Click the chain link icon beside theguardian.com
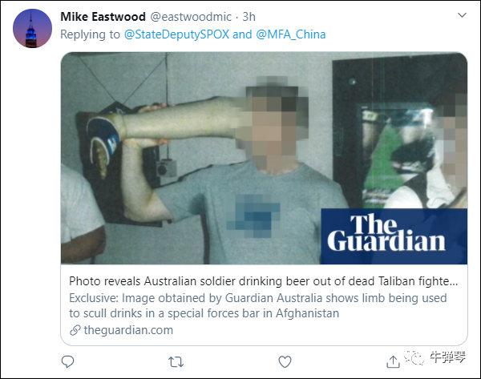 pyautogui.click(x=75, y=330)
